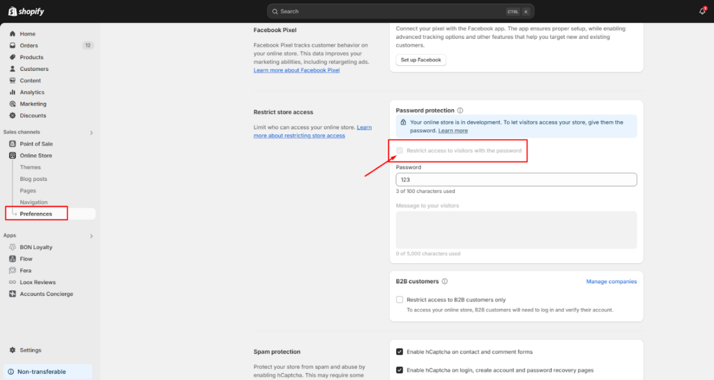Toggle hCaptcha on login and account pages

pos(400,370)
